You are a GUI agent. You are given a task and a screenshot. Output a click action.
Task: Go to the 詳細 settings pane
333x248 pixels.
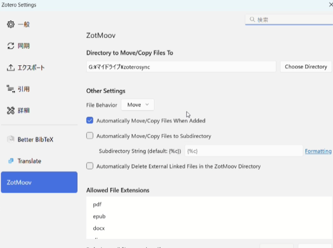(x=23, y=111)
